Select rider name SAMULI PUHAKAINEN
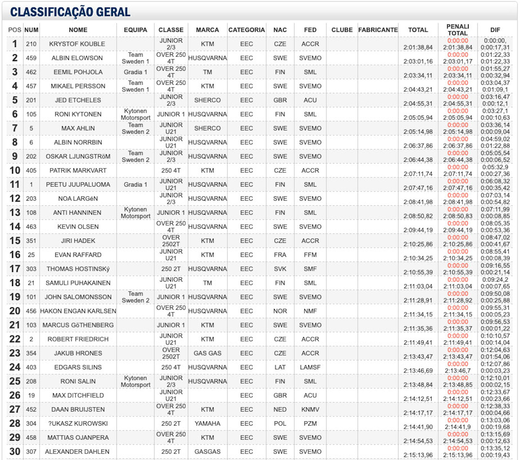 tap(78, 283)
